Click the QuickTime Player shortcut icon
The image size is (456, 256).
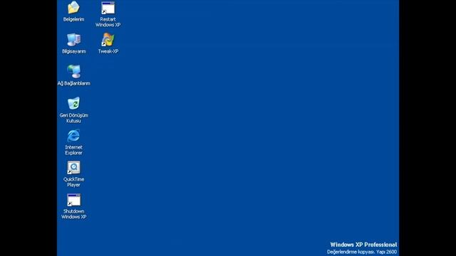(73, 168)
